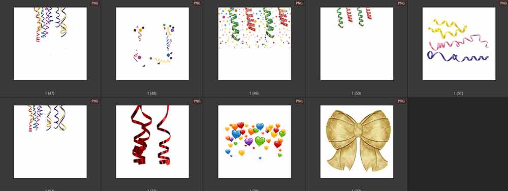Click the file name label 1 (51)
The height and width of the screenshot is (191, 508).
pos(458,93)
